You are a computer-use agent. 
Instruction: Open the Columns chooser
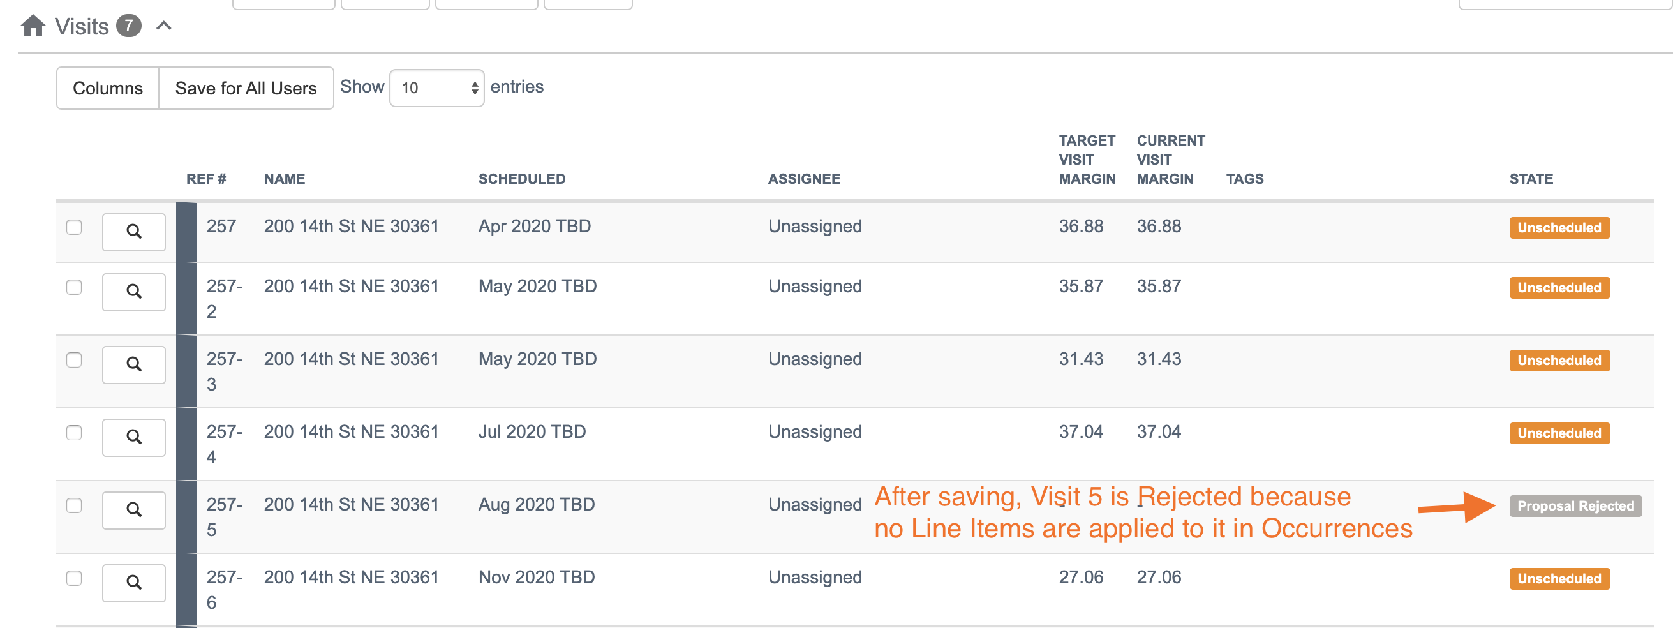[x=108, y=88]
